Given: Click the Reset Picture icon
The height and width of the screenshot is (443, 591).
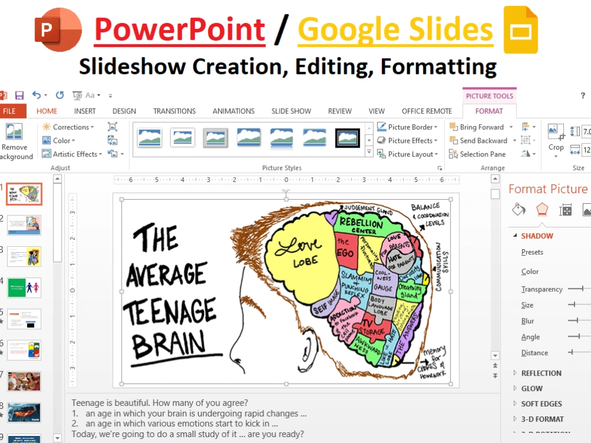Looking at the screenshot, I should (113, 154).
